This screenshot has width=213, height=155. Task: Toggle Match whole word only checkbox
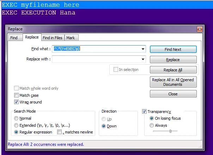[x=16, y=88]
